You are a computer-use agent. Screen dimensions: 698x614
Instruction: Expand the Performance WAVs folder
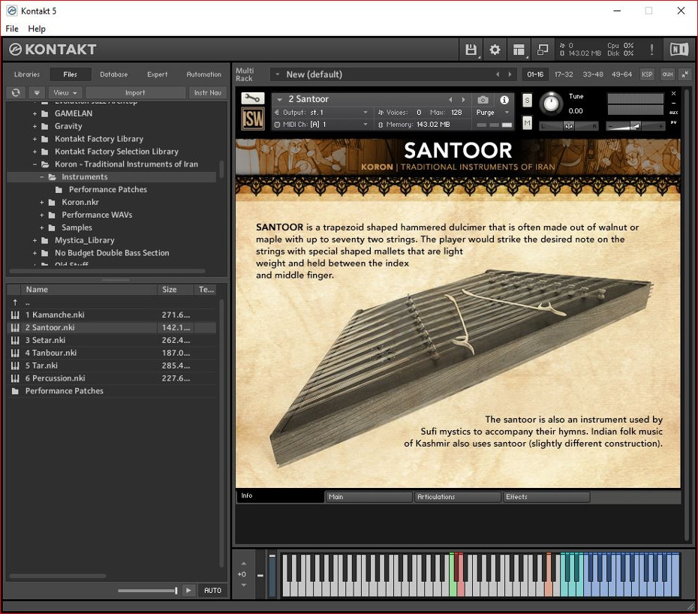point(42,215)
